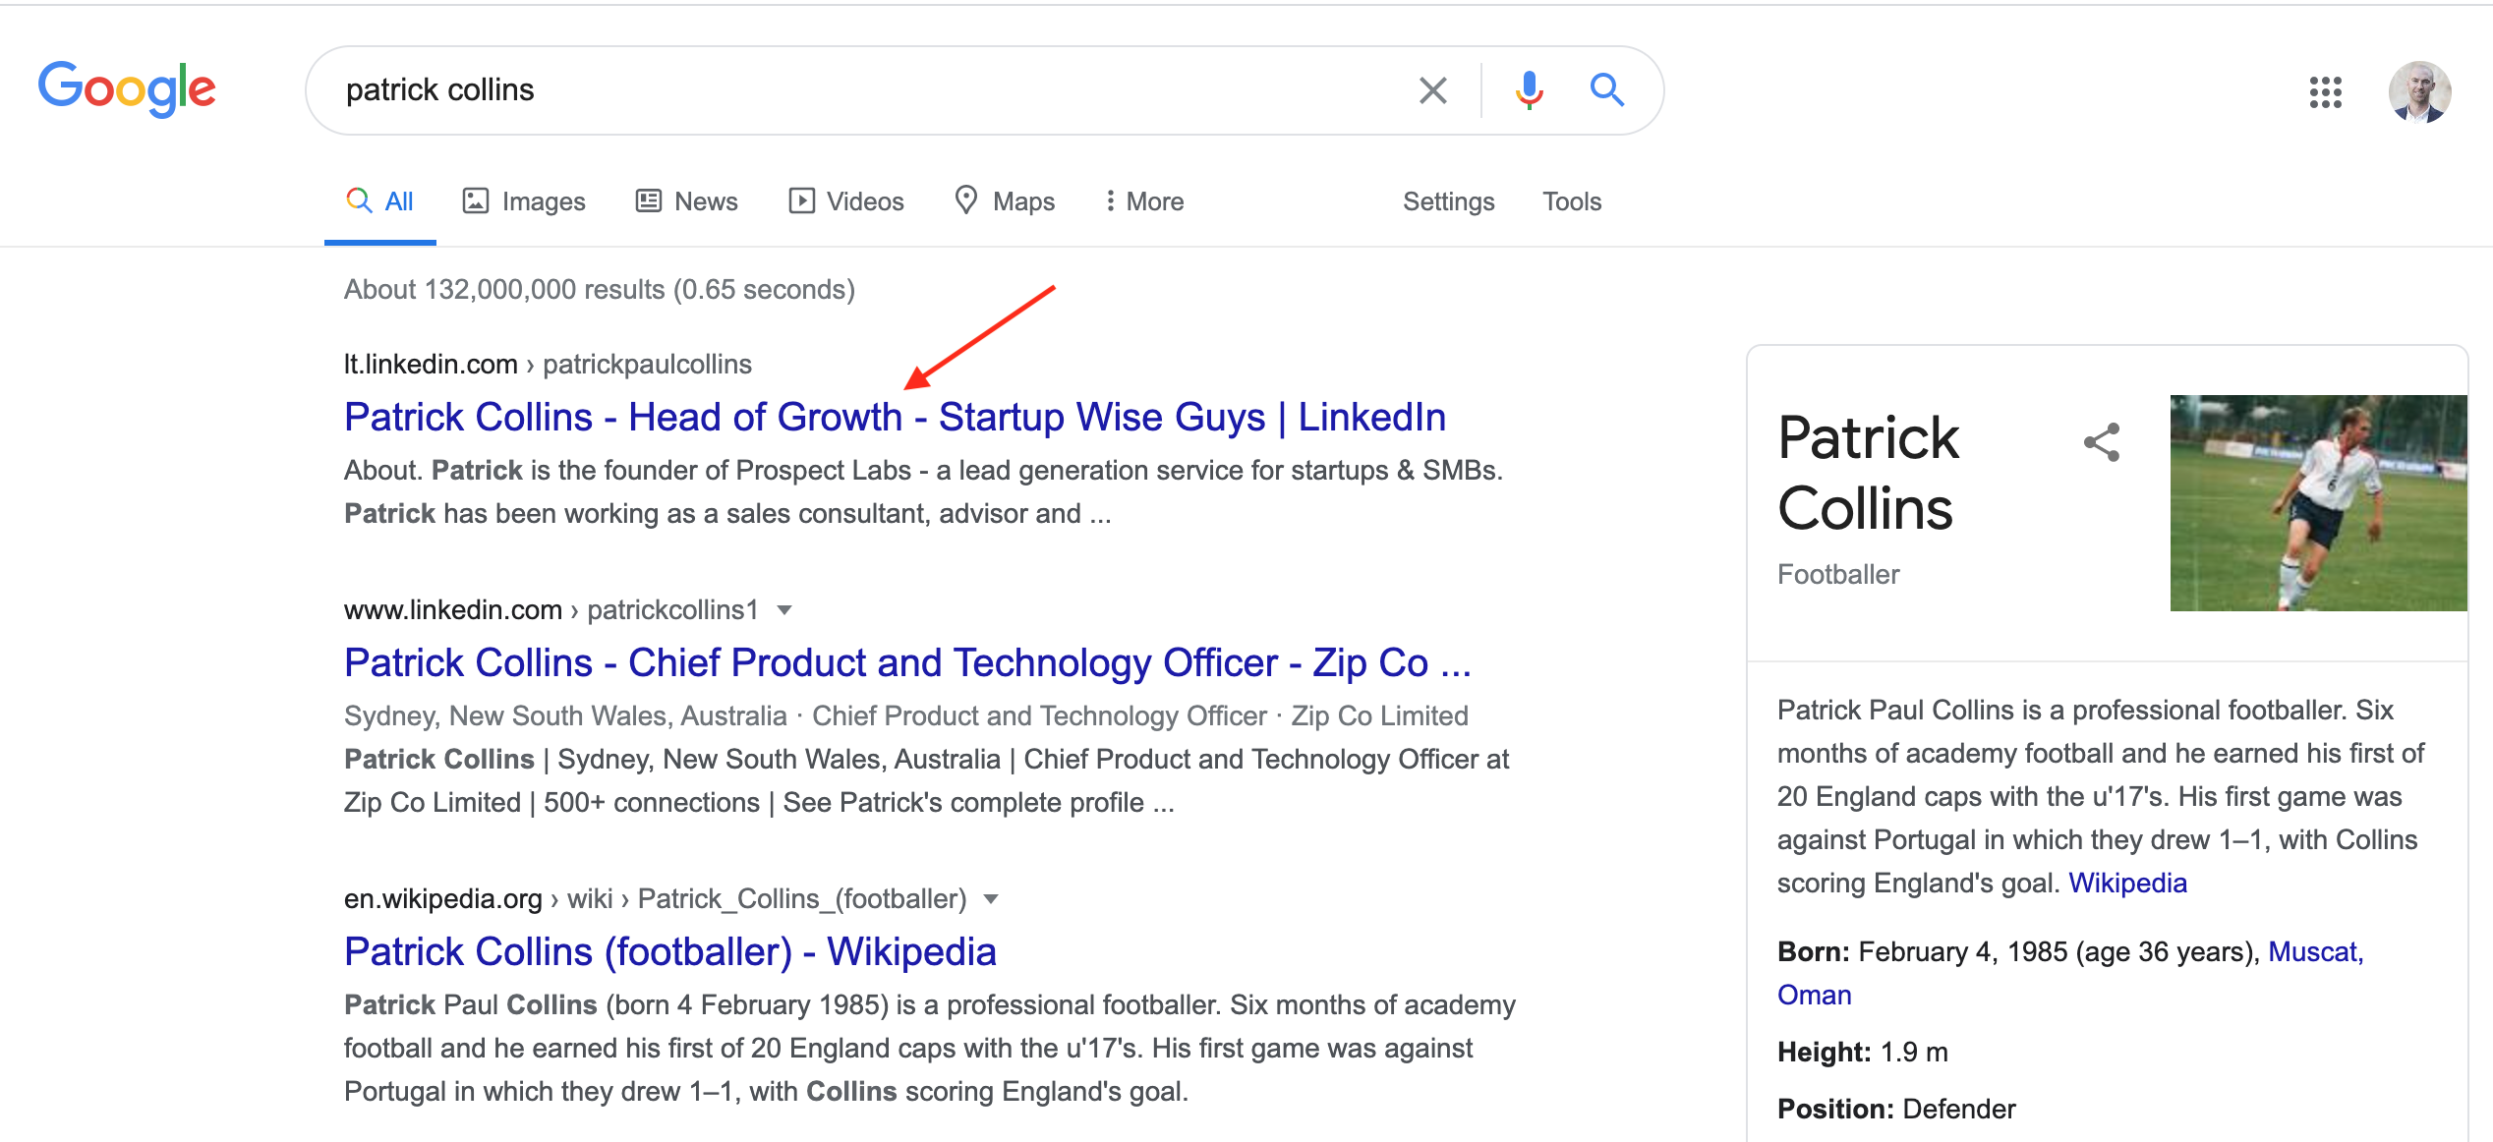Image resolution: width=2493 pixels, height=1142 pixels.
Task: Submit search with magnifier icon
Action: [1607, 90]
